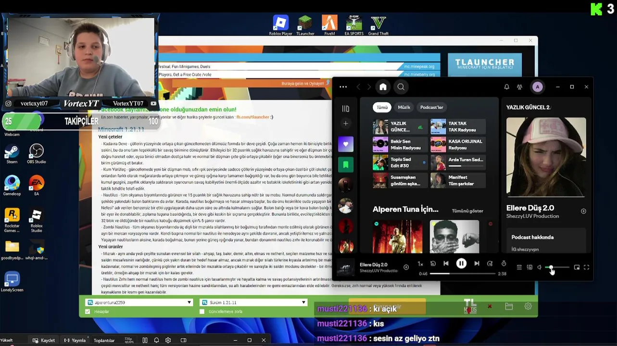Open Toplu Sad Edit #30 tile
The width and height of the screenshot is (617, 346).
(400, 162)
